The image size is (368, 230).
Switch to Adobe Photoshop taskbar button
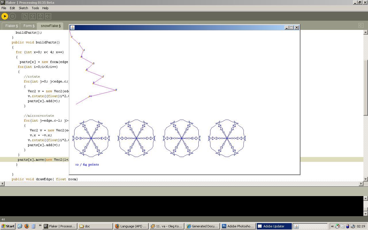tap(238, 226)
